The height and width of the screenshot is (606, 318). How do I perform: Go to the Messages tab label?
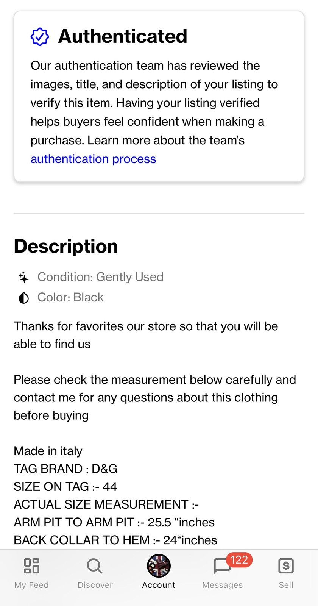pos(222,585)
